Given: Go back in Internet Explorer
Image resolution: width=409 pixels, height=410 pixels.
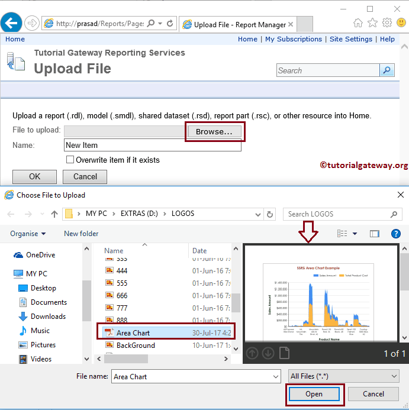Looking at the screenshot, I should click(11, 23).
